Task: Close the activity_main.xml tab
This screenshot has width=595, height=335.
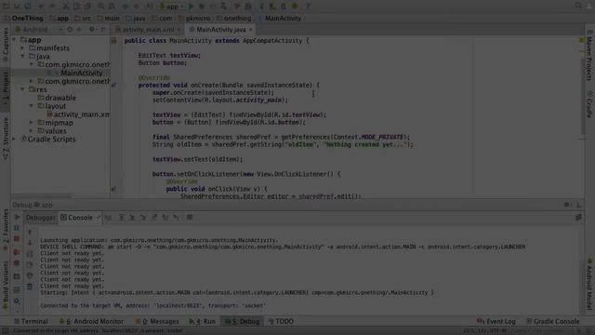Action: click(x=178, y=30)
